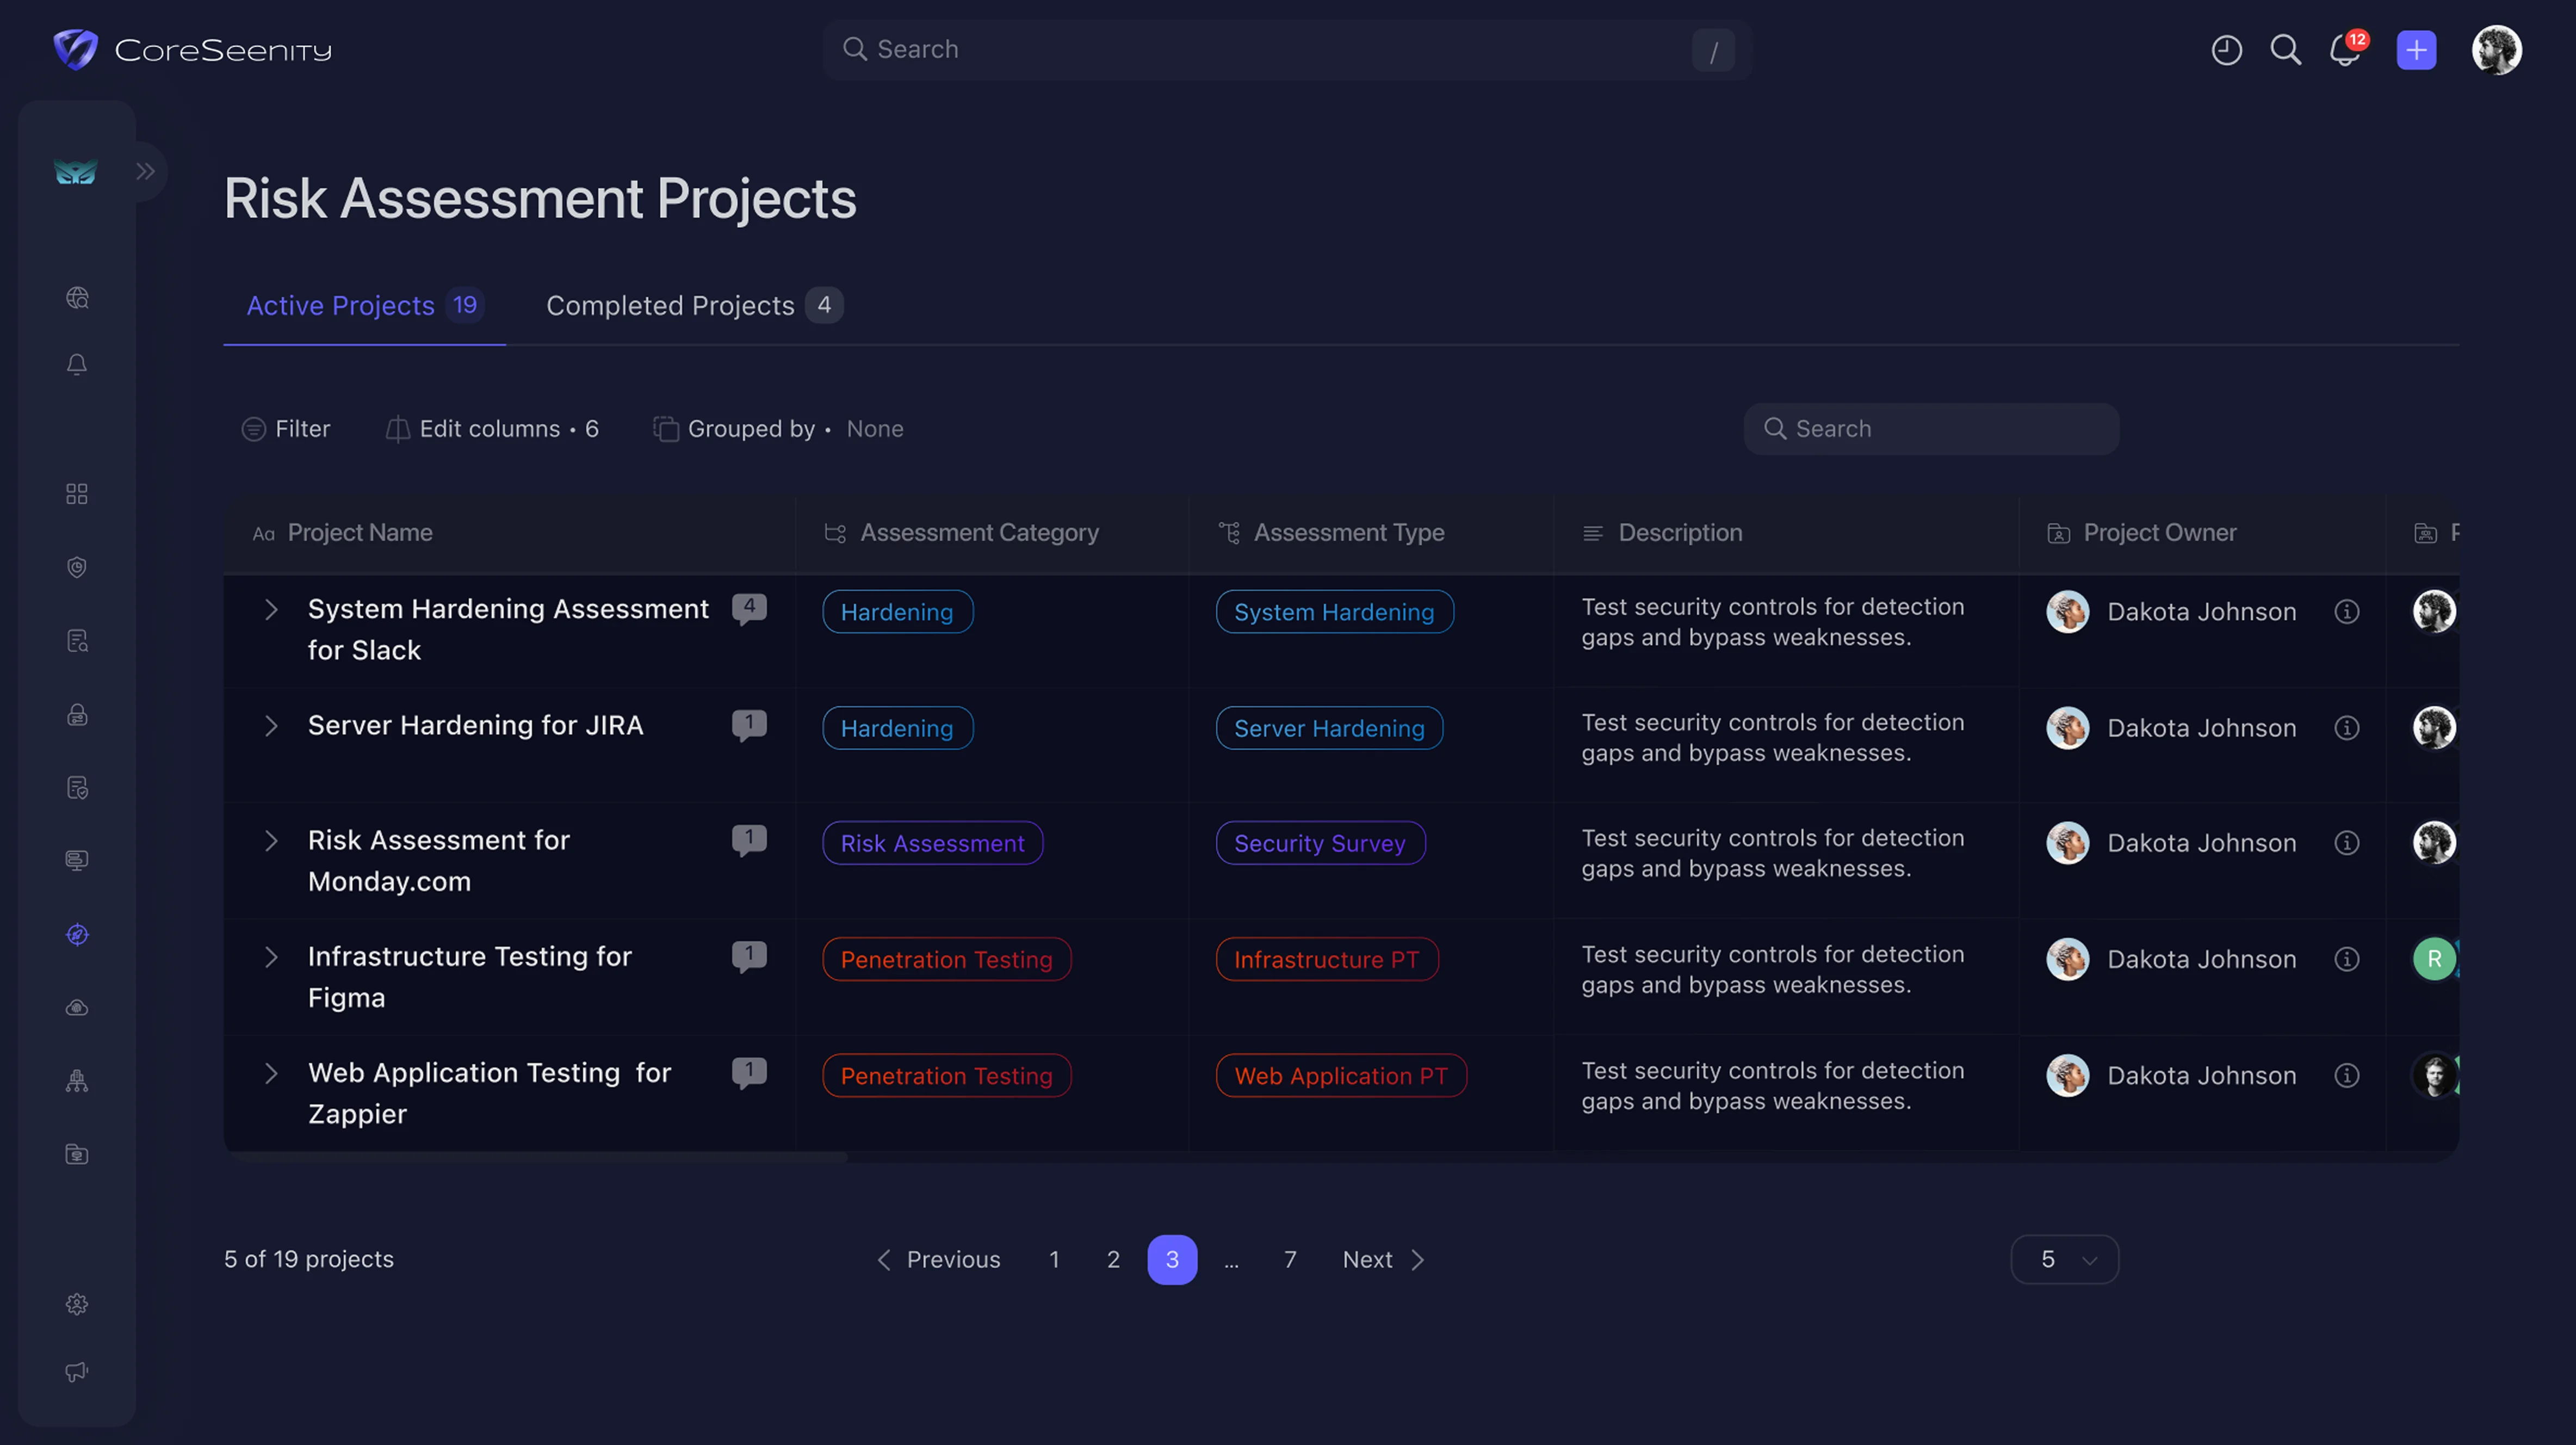
Task: Expand Risk Assessment for Monday.com row
Action: click(271, 841)
